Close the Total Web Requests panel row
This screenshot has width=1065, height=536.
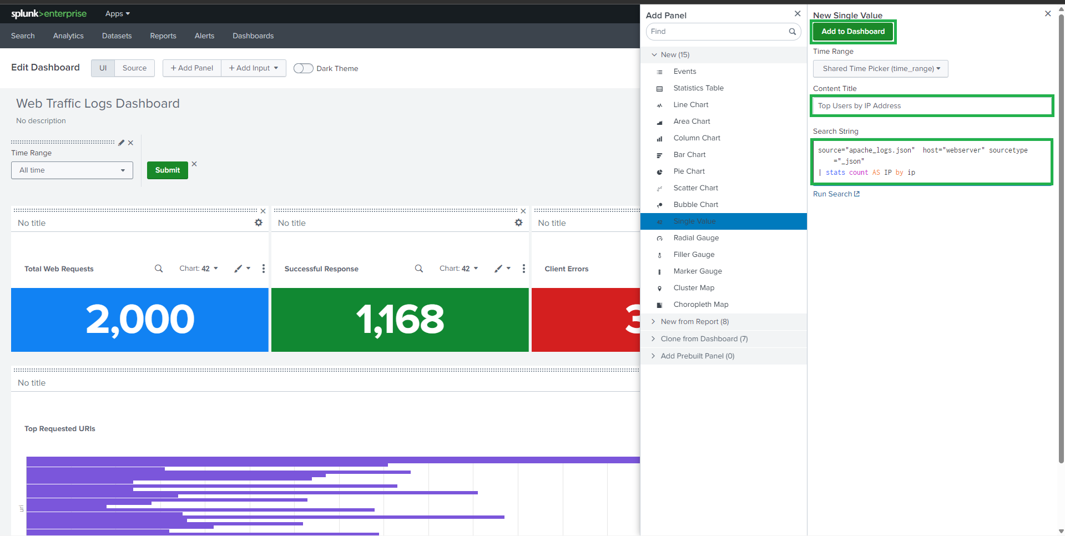click(263, 211)
